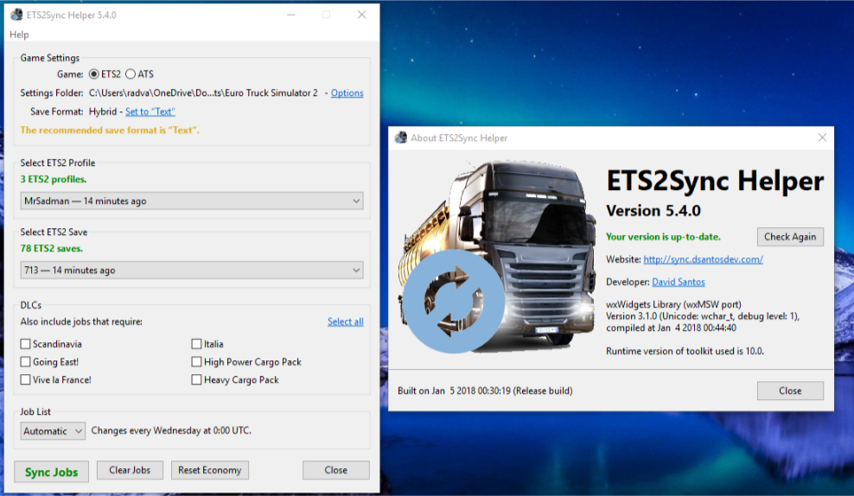Click the Options link for settings folder
This screenshot has width=854, height=496.
tap(347, 93)
